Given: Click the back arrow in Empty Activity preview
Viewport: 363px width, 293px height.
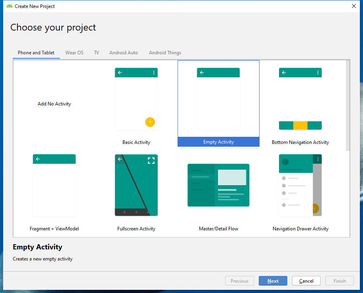Looking at the screenshot, I should click(202, 73).
